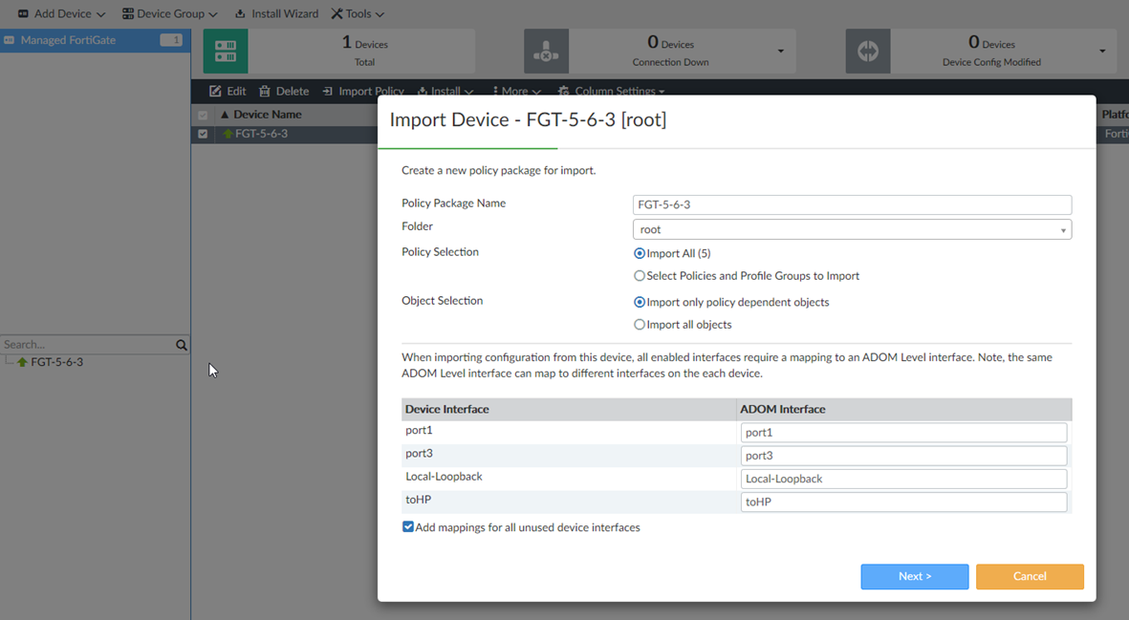Click the Cancel button
1129x620 pixels.
(x=1030, y=576)
